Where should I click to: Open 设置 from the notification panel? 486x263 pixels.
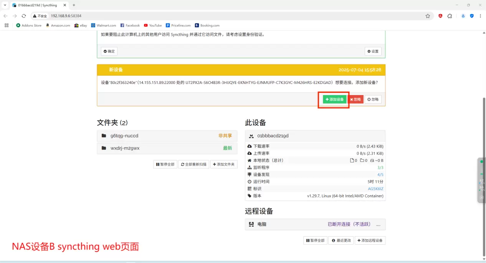[373, 51]
